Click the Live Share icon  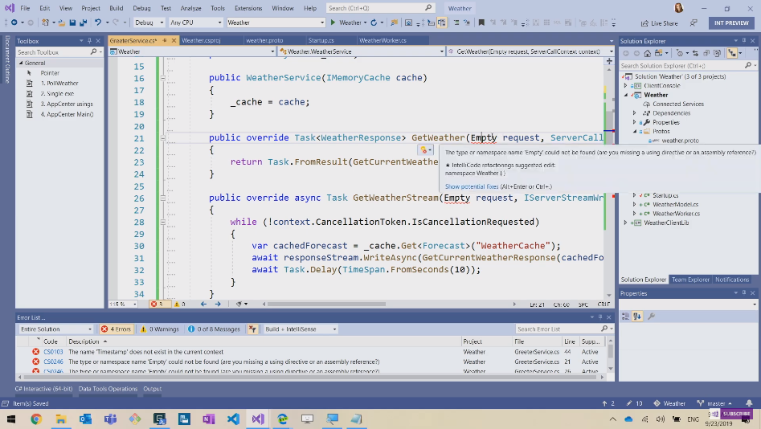645,23
